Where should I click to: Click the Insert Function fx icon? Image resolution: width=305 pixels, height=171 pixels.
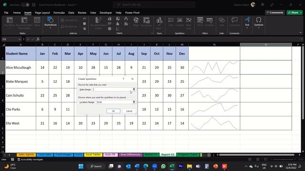point(38,39)
